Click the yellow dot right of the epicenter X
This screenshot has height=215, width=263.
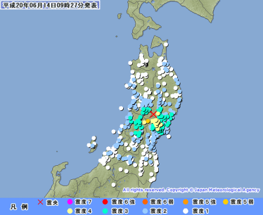[x=158, y=113]
